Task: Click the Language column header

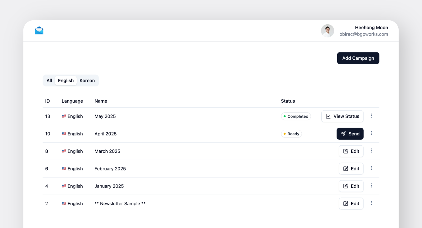Action: (x=72, y=101)
